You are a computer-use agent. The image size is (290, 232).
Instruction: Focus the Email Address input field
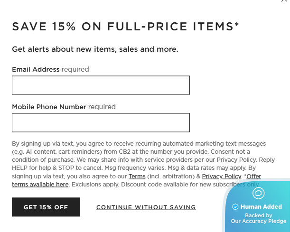click(101, 85)
